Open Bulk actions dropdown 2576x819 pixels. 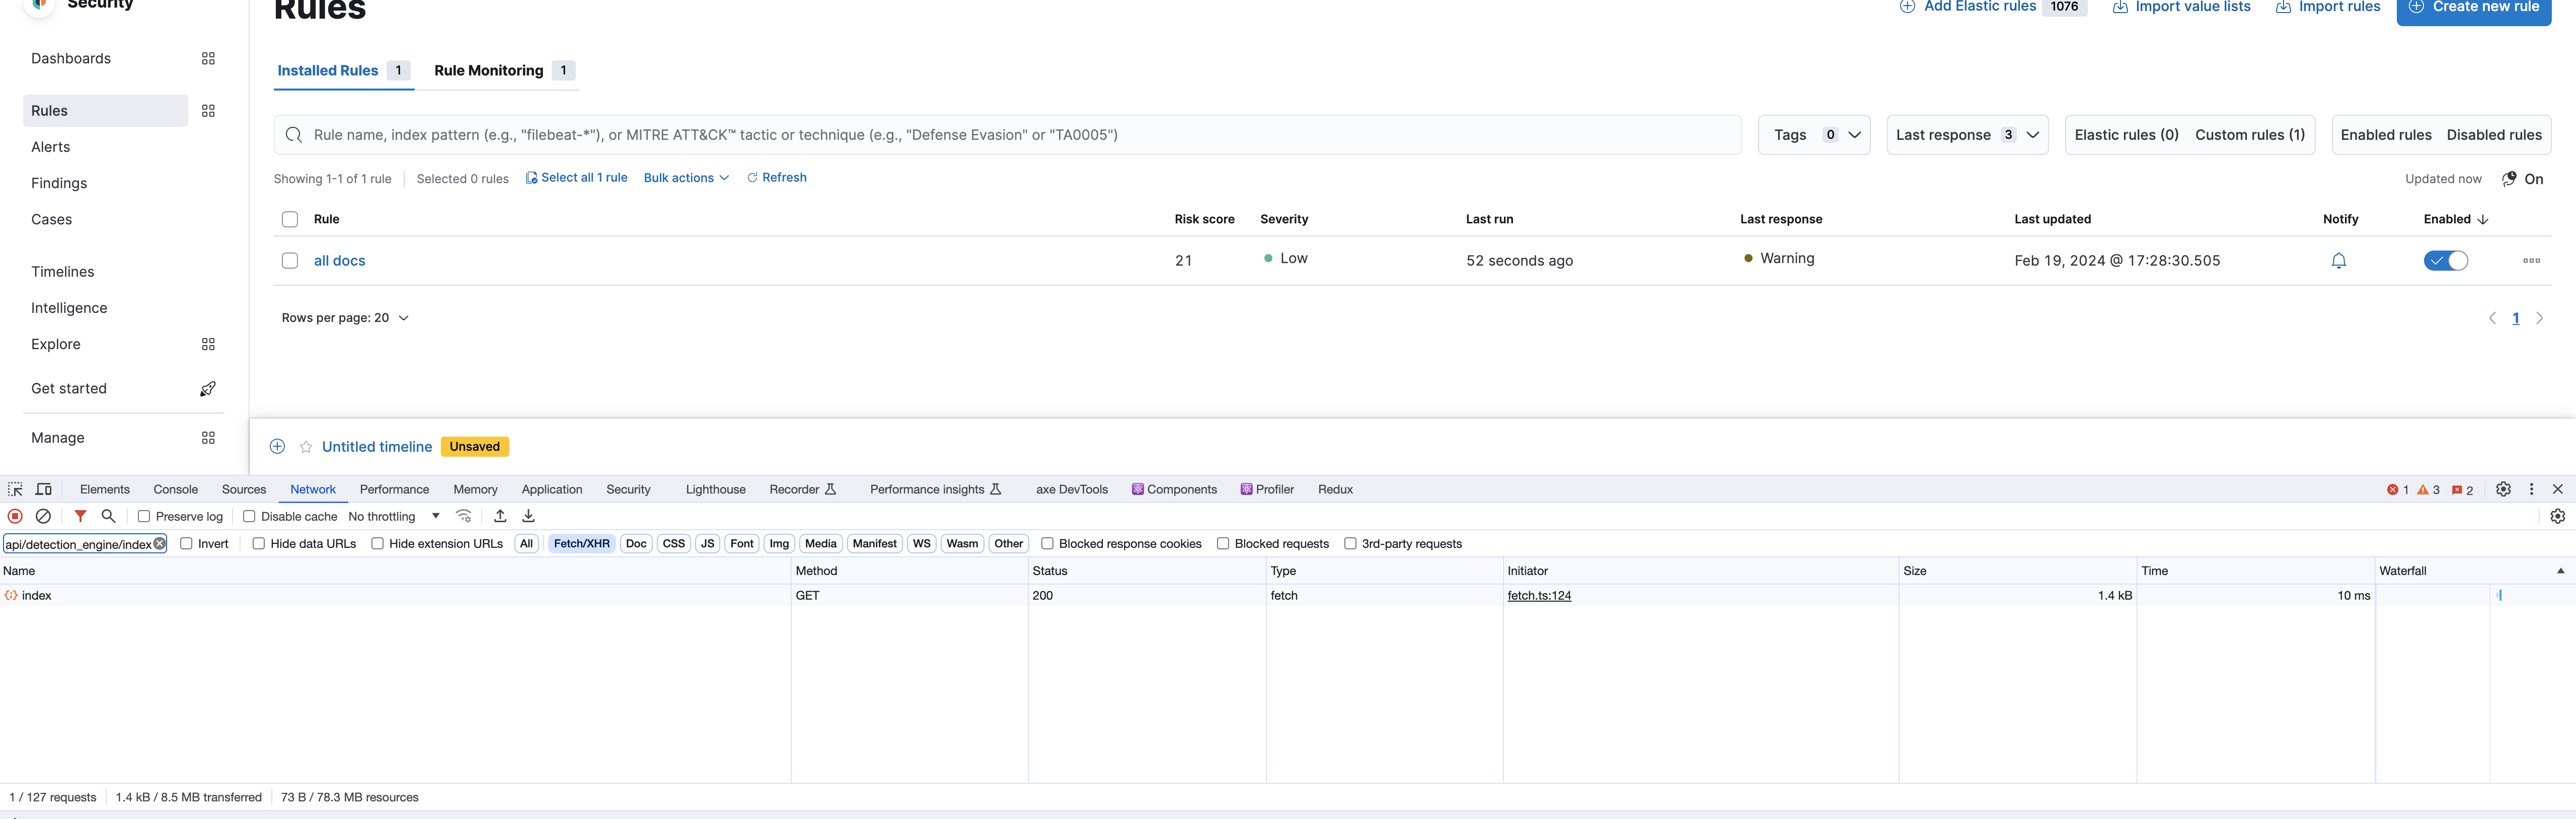(x=686, y=178)
